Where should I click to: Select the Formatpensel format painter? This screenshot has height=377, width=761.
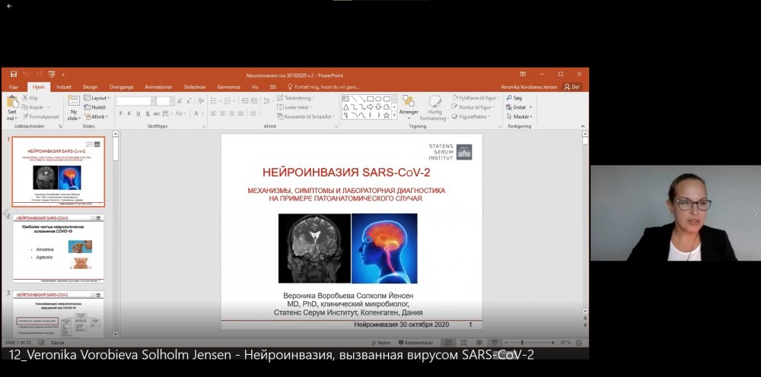pyautogui.click(x=41, y=116)
